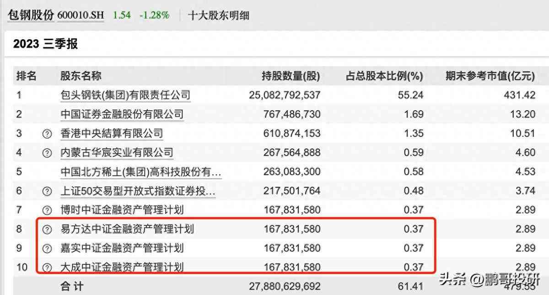Click stock code 600010.SH
Image resolution: width=549 pixels, height=295 pixels.
point(81,15)
